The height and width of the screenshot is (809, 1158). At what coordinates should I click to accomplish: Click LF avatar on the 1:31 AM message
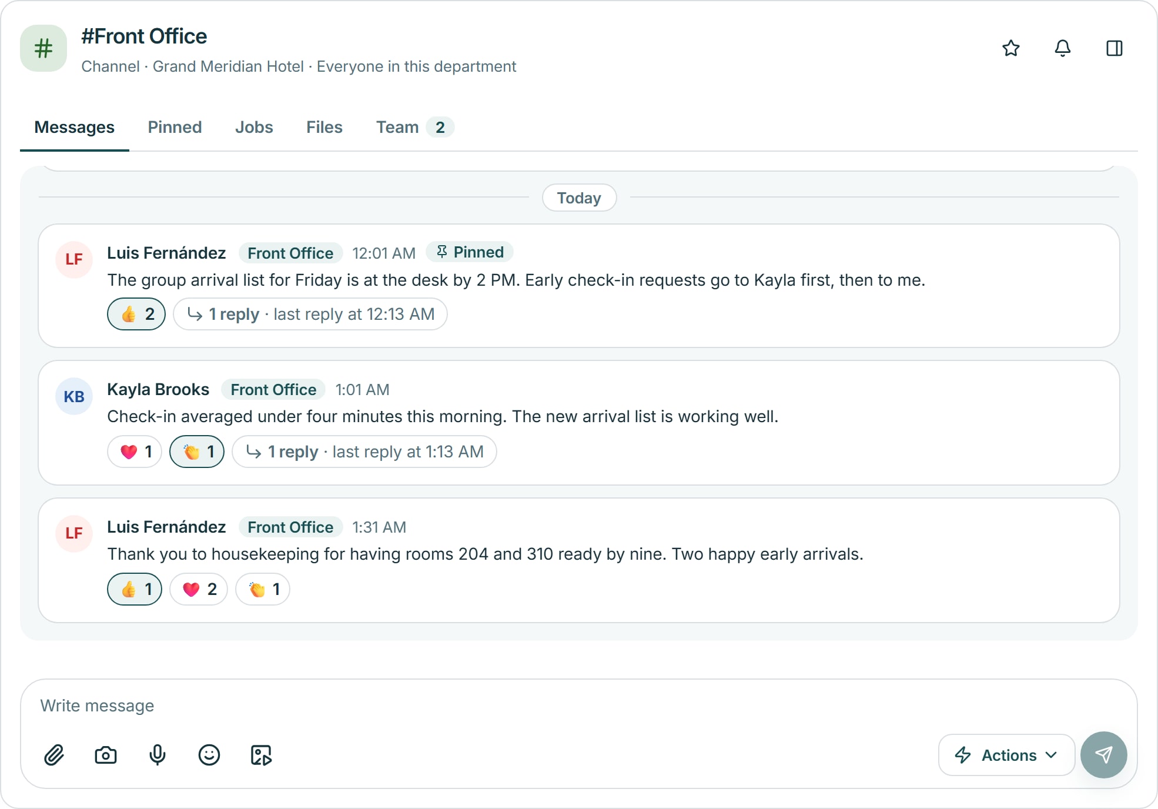74,533
